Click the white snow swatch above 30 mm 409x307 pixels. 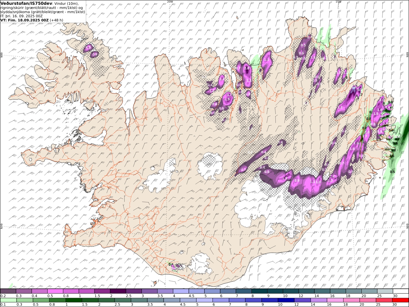tap(401, 291)
